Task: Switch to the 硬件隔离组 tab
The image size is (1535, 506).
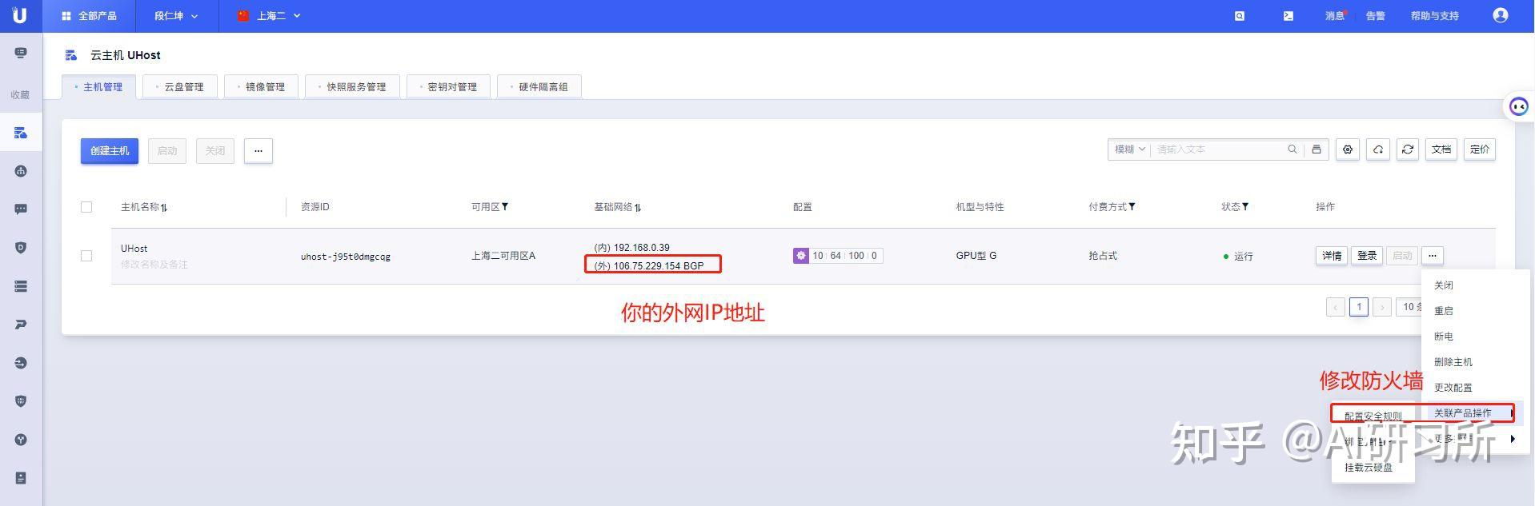Action: pyautogui.click(x=539, y=87)
